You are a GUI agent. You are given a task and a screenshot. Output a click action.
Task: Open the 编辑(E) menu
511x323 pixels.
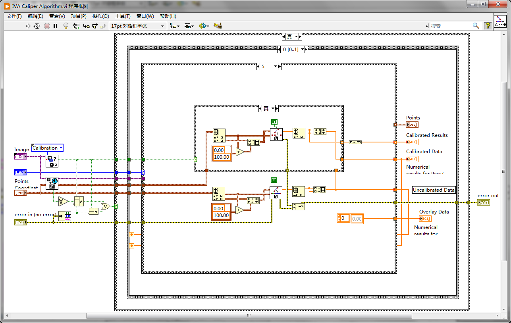(35, 16)
